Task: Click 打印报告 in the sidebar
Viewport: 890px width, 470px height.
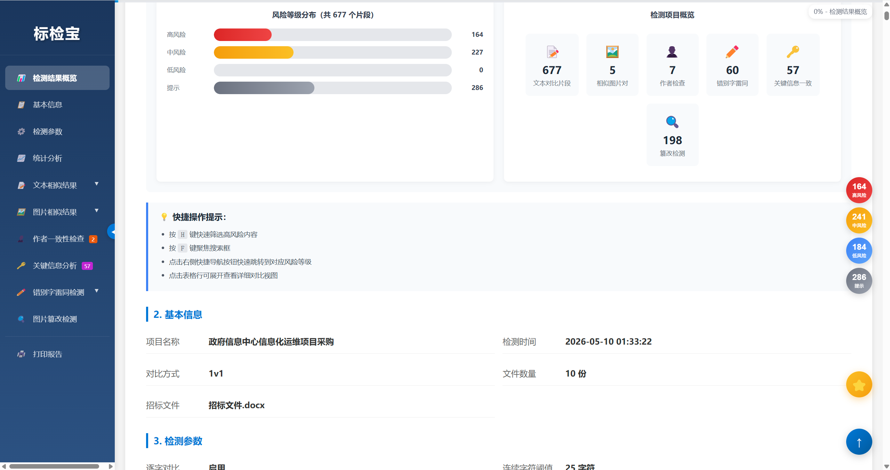Action: (57, 354)
